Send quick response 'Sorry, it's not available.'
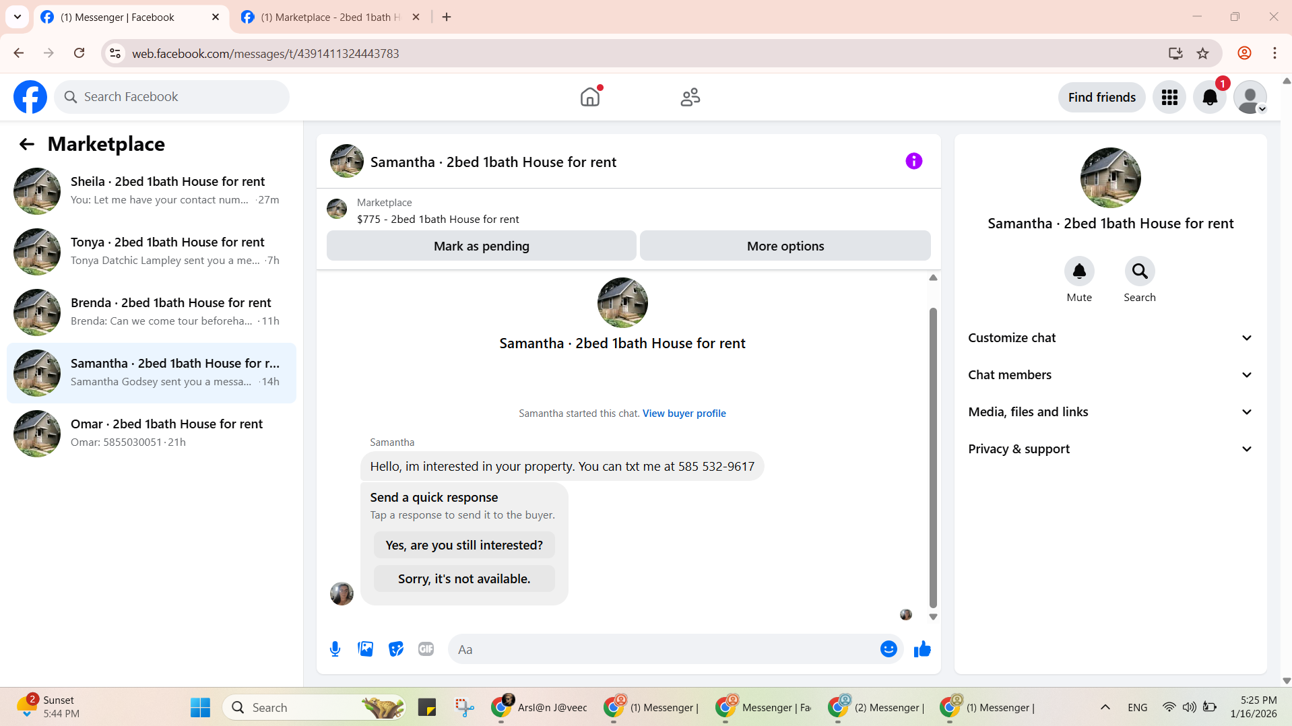Screen dimensions: 1292x726 [464, 579]
